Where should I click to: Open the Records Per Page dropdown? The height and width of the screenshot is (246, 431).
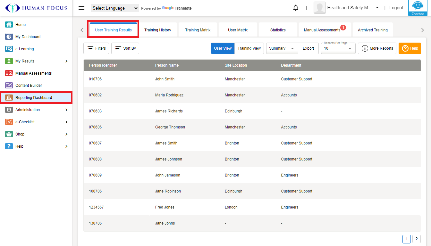(x=338, y=48)
